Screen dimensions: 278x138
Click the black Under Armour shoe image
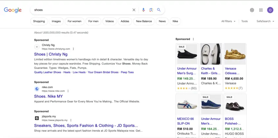click(187, 54)
